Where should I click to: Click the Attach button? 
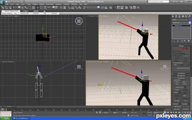pyautogui.click(x=176, y=92)
